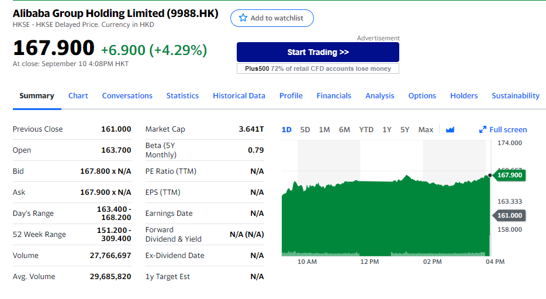This screenshot has width=546, height=299.
Task: Navigate to the Sustainability tab
Action: [x=515, y=96]
